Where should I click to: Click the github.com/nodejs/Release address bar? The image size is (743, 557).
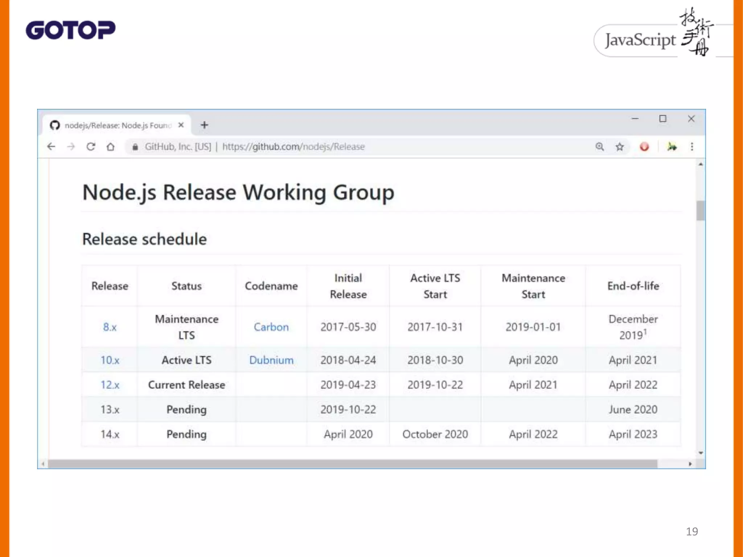(x=293, y=147)
